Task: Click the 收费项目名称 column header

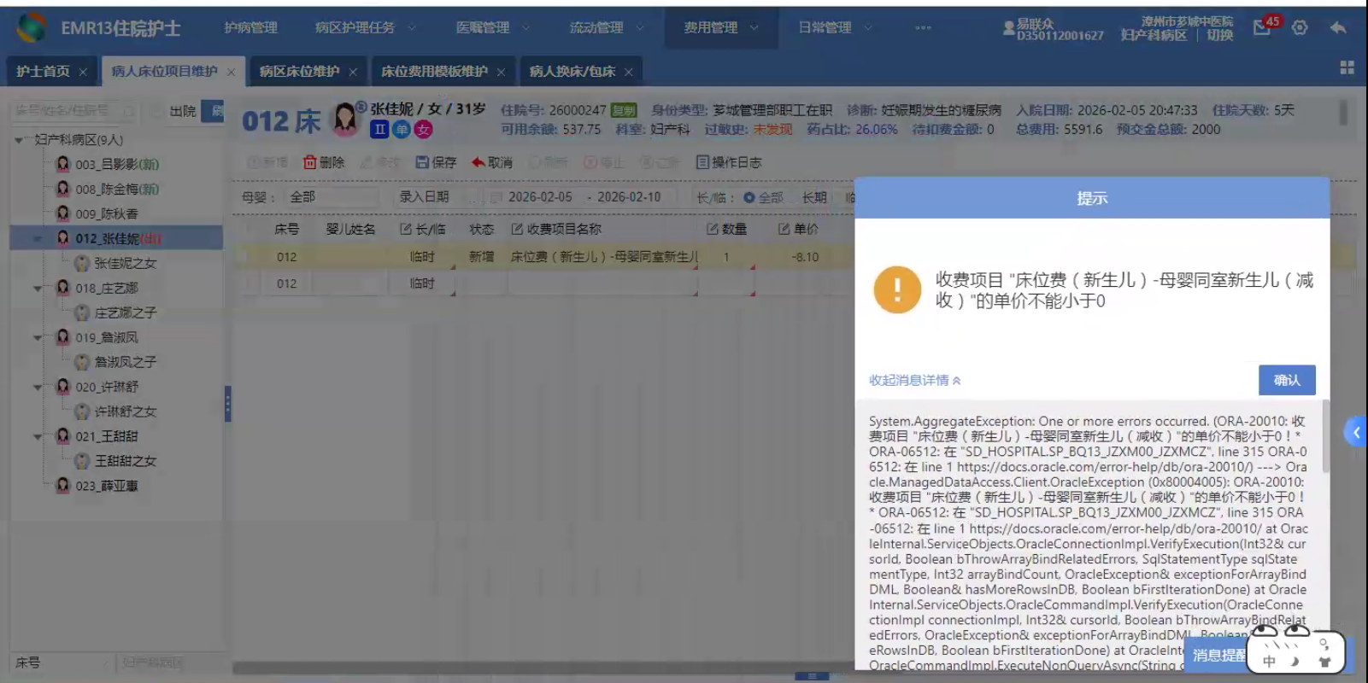Action: pos(564,229)
